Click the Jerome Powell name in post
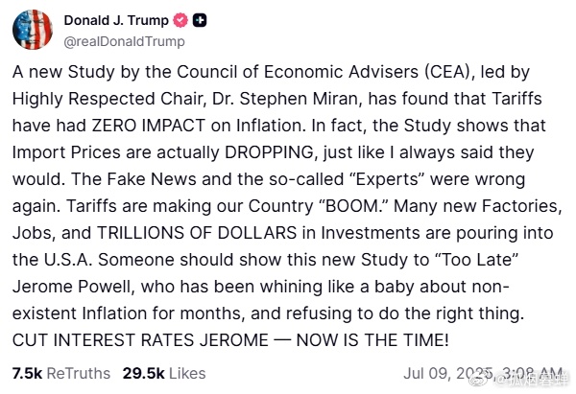 (74, 287)
